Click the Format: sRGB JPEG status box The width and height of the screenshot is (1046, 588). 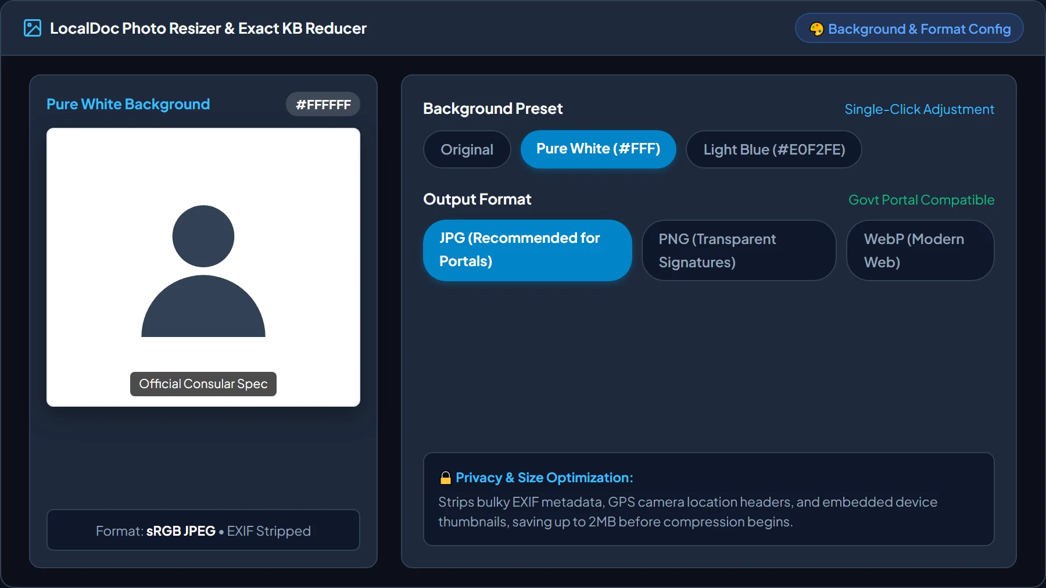pos(203,530)
